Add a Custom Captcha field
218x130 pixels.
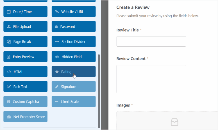click(x=25, y=102)
